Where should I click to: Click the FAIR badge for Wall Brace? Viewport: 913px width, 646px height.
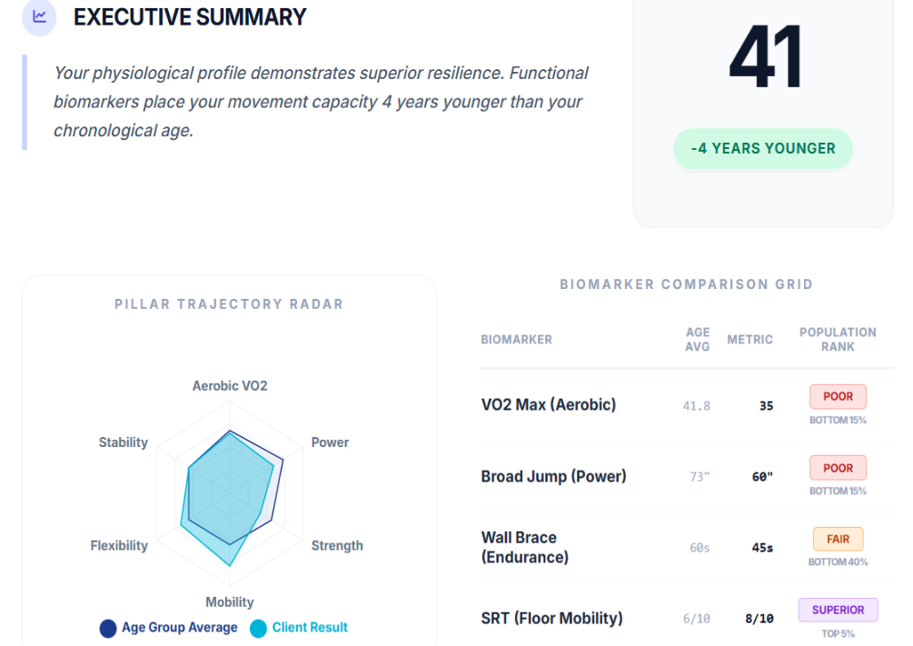click(838, 539)
